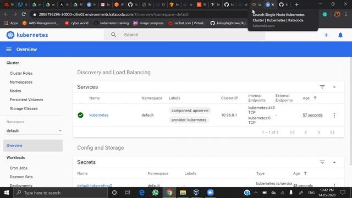
Task: Open the AWS Management bookmark
Action: pyautogui.click(x=40, y=23)
